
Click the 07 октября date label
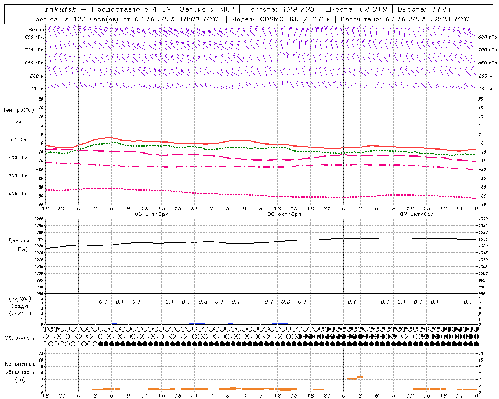[x=417, y=214]
